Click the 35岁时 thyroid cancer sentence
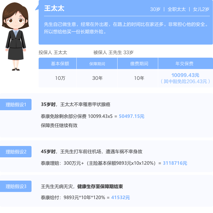 coord(76,104)
